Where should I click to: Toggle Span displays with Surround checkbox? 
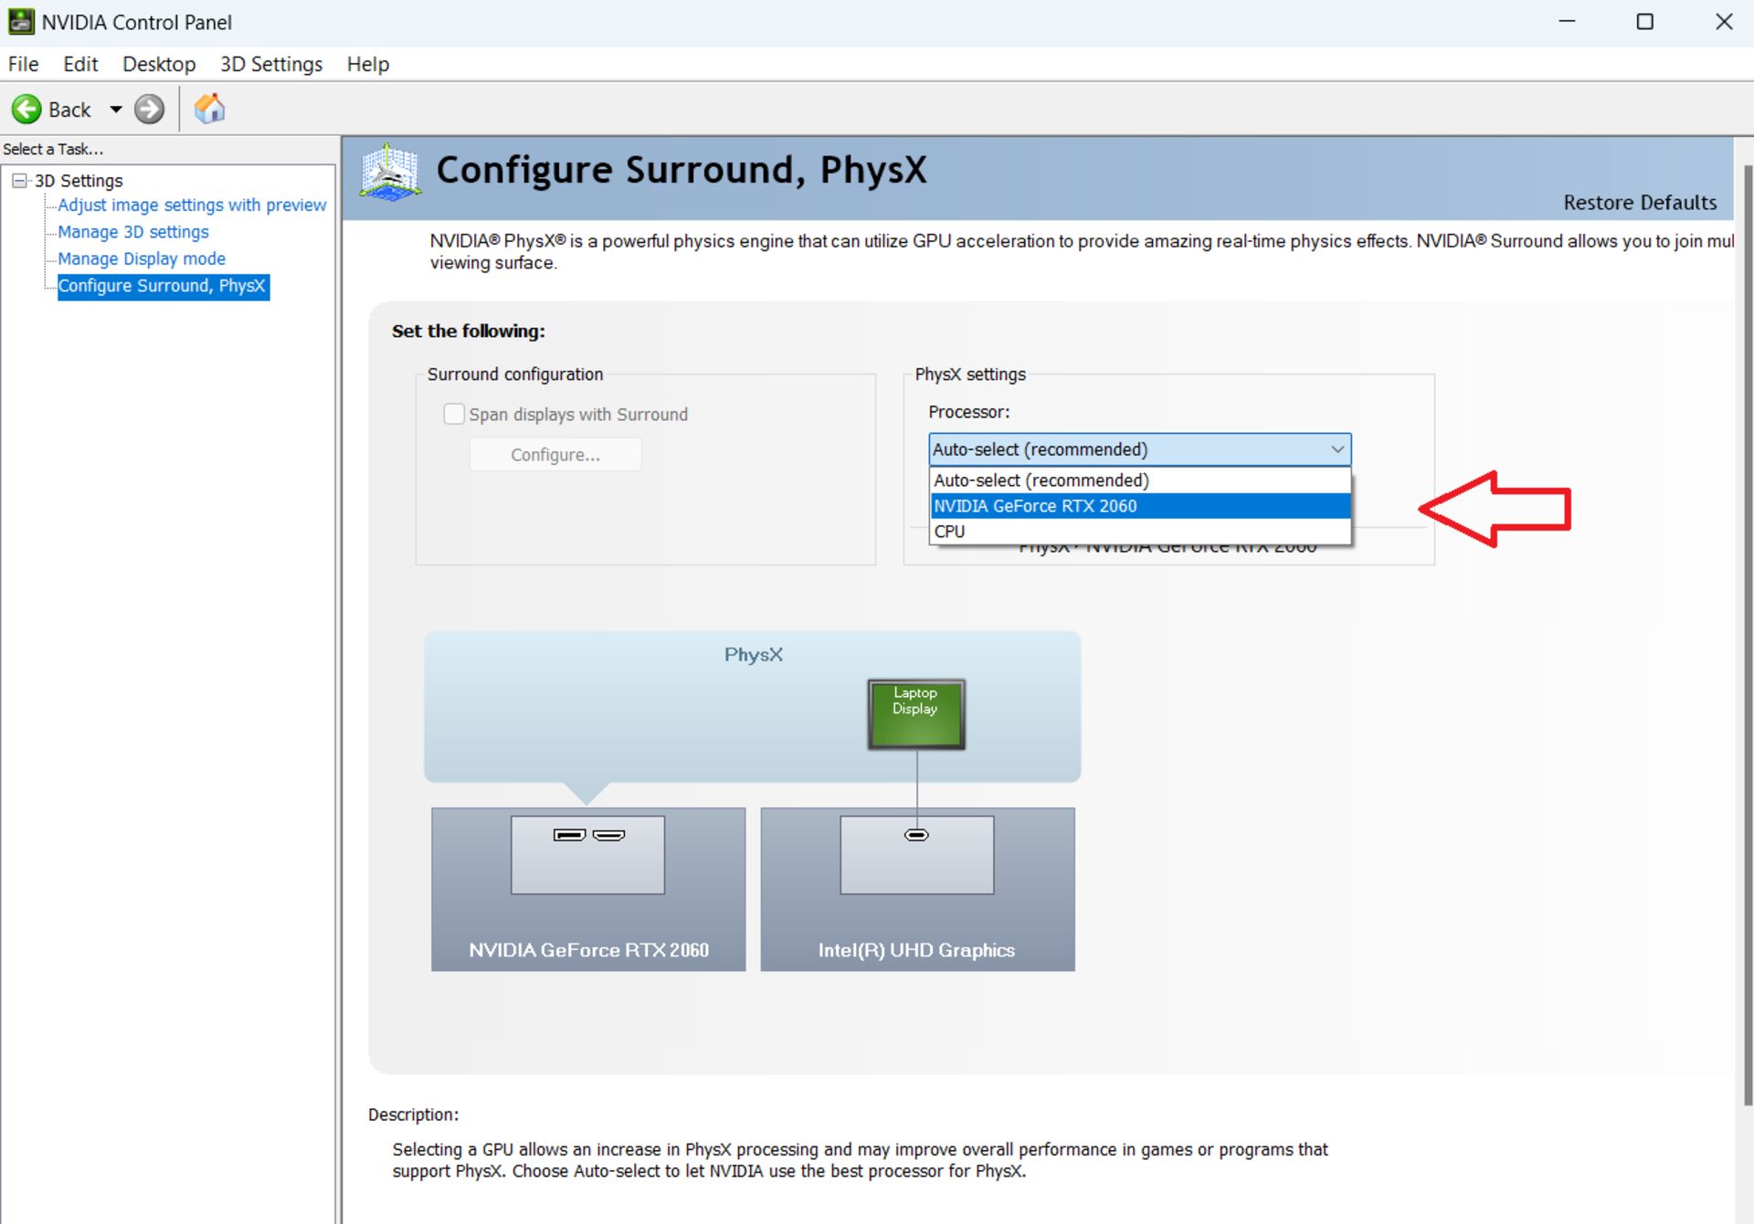point(454,414)
